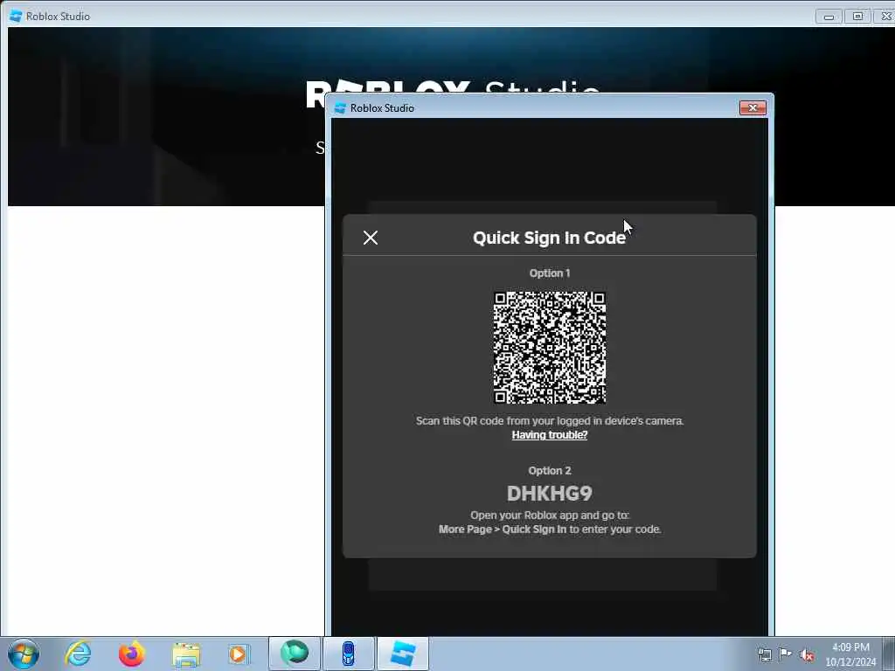Screen dimensions: 895x671
Task: Minimize the main Roblox Studio window
Action: (829, 17)
